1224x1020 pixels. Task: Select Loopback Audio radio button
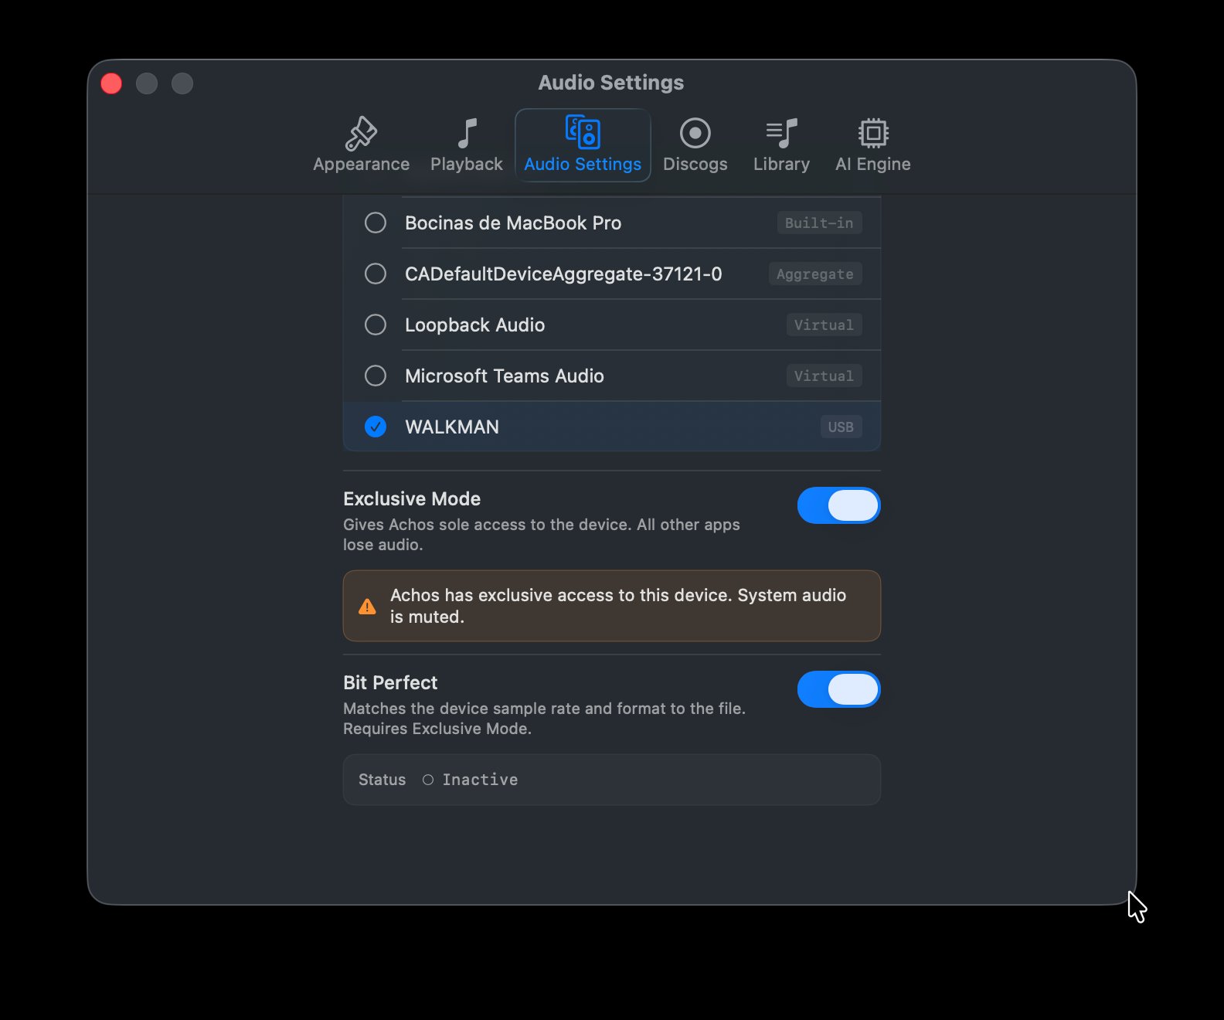pyautogui.click(x=376, y=325)
